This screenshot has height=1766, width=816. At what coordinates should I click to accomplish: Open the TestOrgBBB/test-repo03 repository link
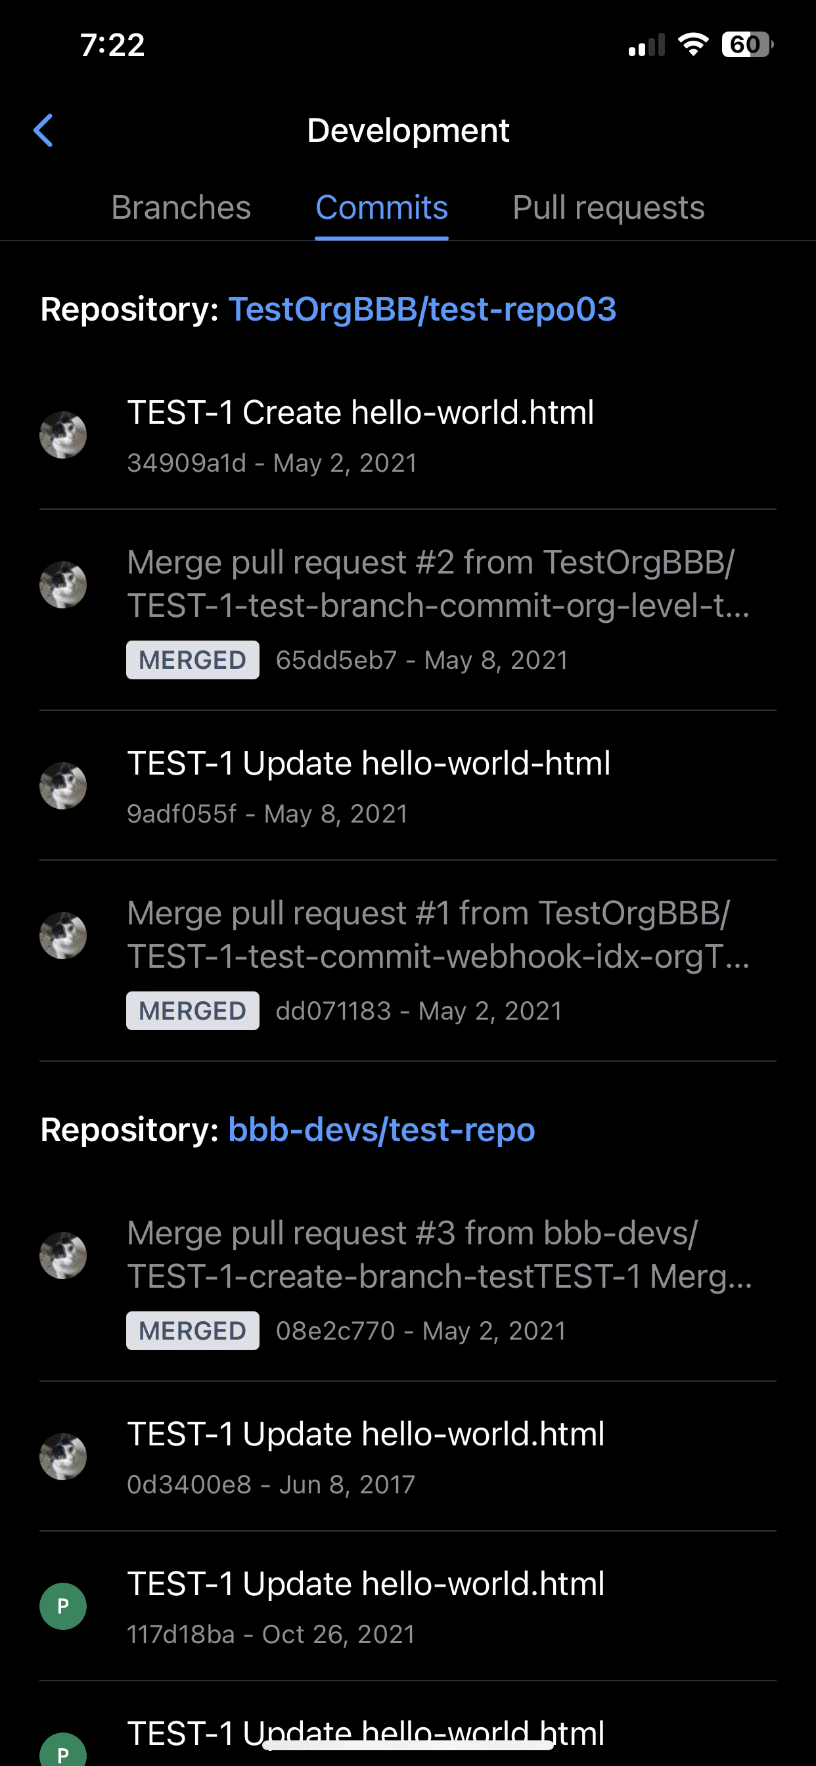422,309
